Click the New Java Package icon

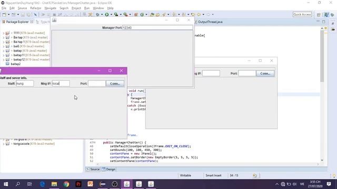point(136,15)
